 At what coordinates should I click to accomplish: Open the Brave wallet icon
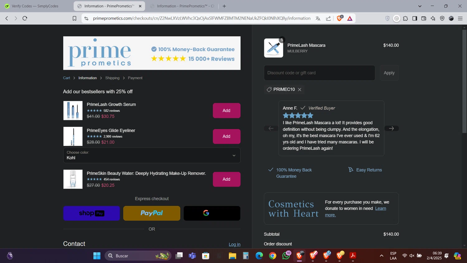click(x=424, y=18)
